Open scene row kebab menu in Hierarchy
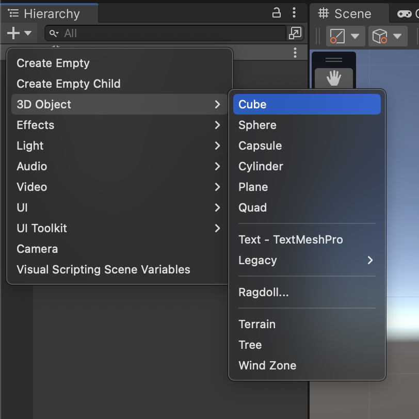Screen dimensions: 419x419 coord(295,53)
